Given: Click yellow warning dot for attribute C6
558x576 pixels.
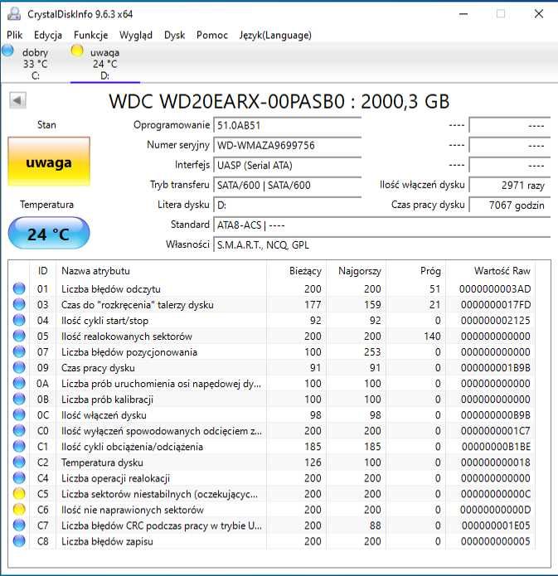Looking at the screenshot, I should (19, 510).
